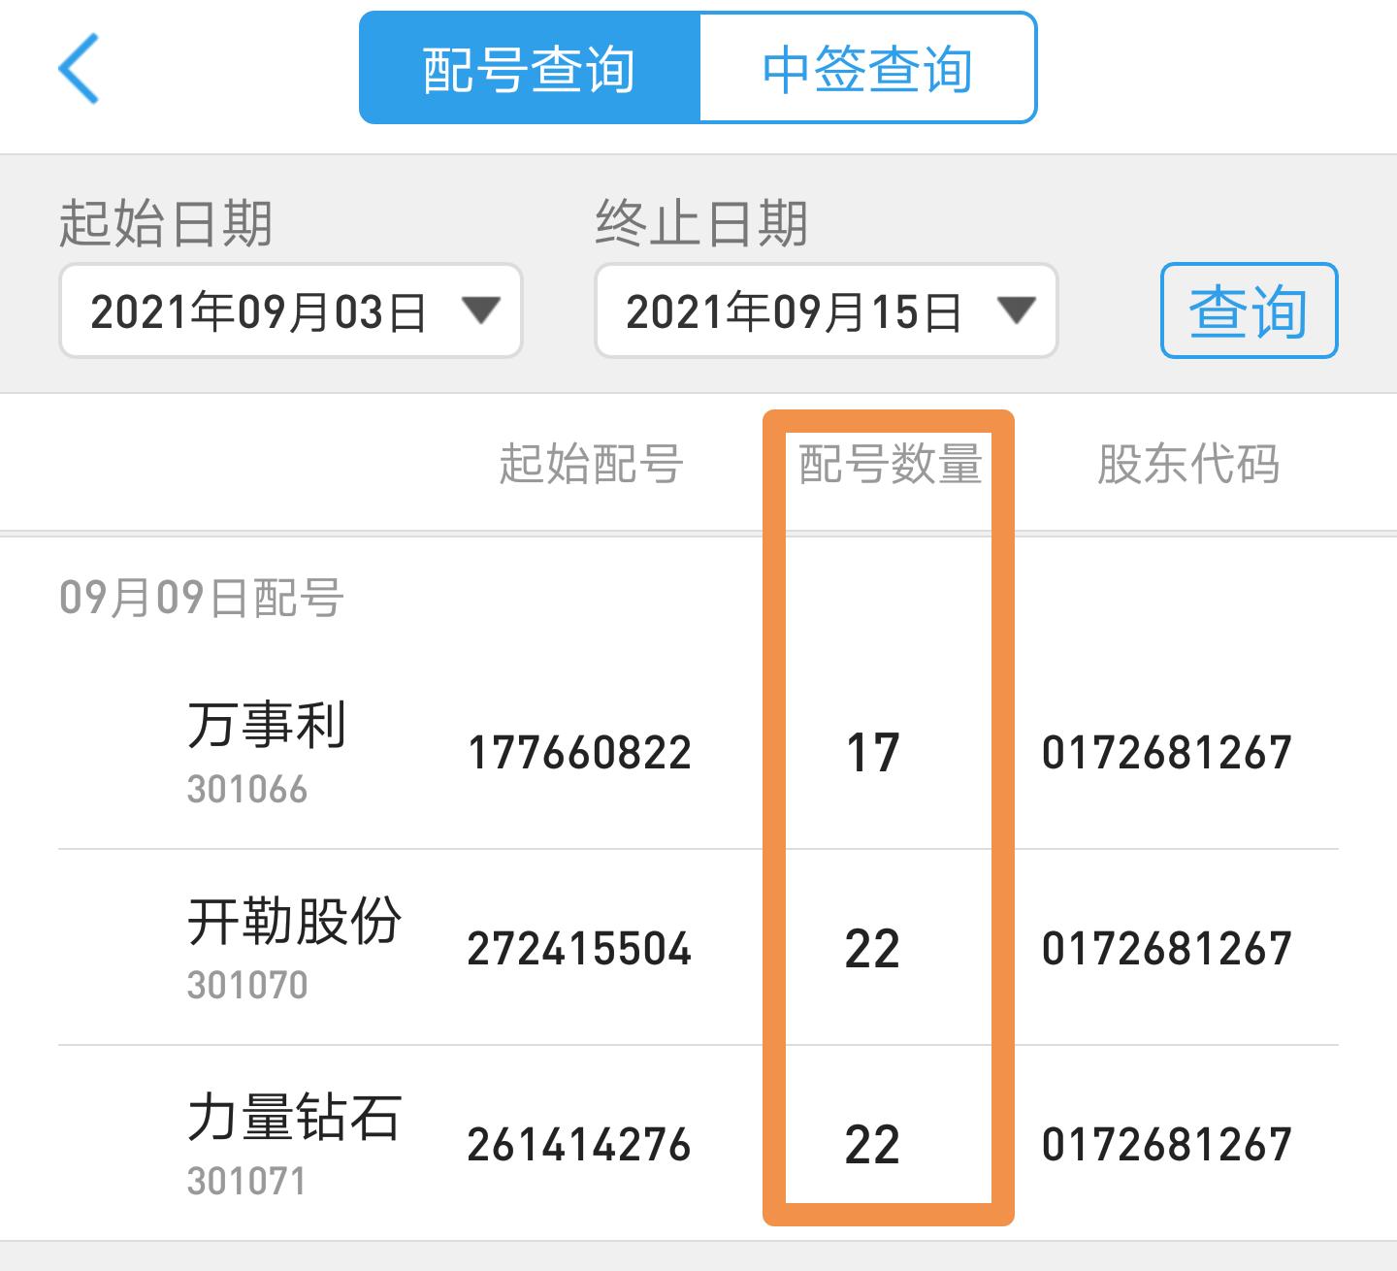Select the 力量钻石 stock entry
The width and height of the screenshot is (1397, 1271).
coord(291,1121)
